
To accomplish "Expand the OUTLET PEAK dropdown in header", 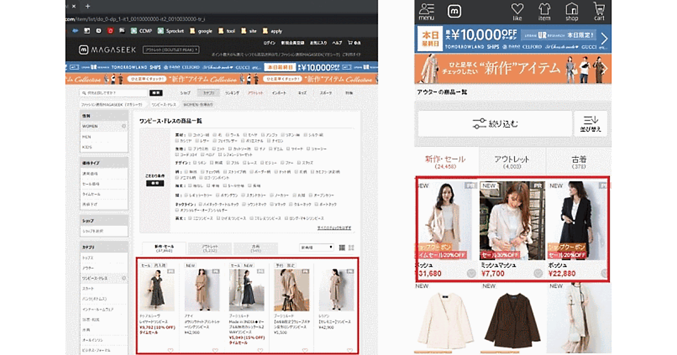I will [171, 50].
